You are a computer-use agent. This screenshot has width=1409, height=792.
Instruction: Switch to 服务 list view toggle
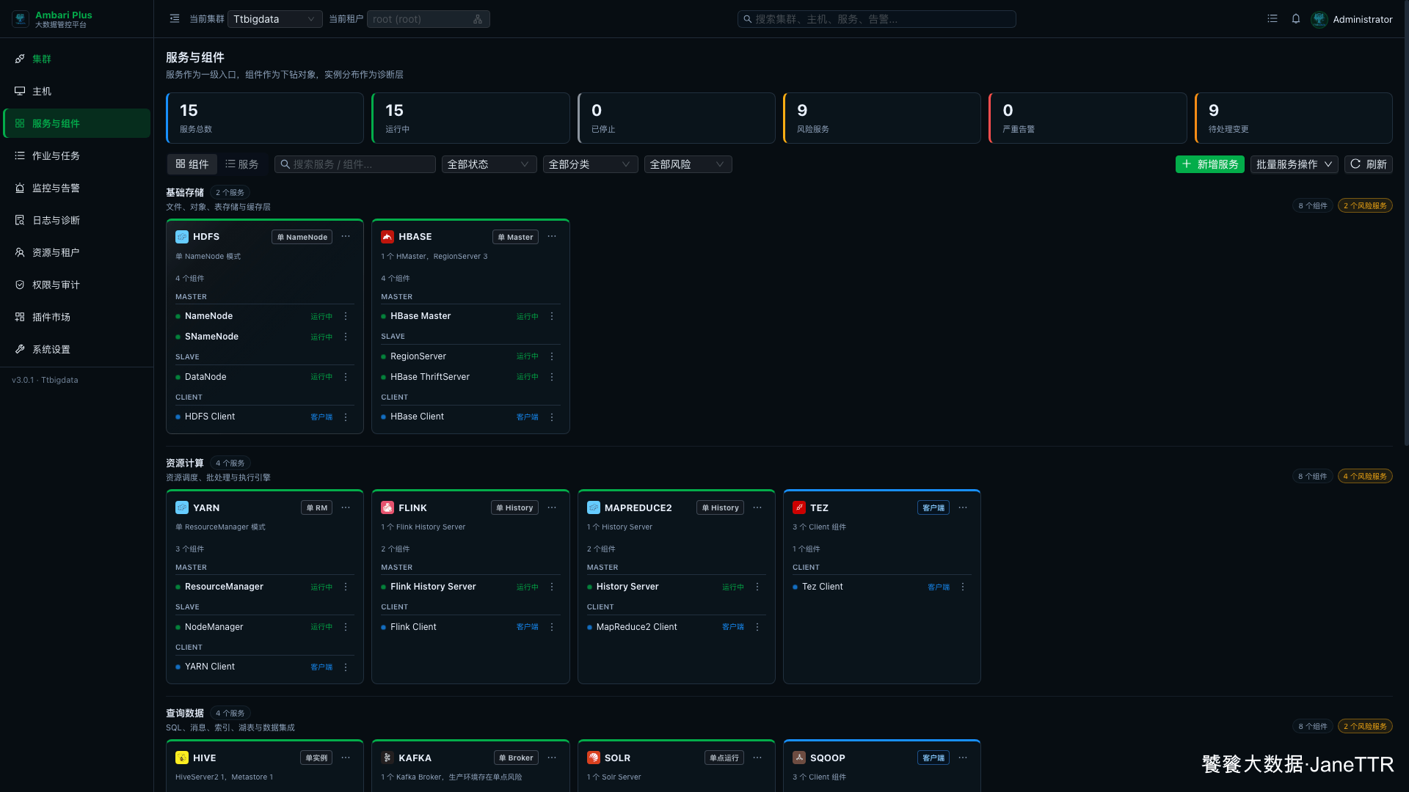tap(242, 164)
